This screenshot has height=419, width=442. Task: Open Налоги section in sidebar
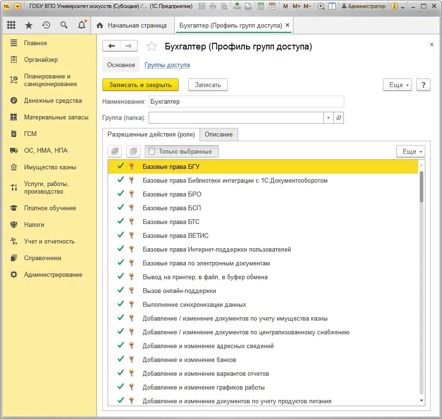coord(34,224)
